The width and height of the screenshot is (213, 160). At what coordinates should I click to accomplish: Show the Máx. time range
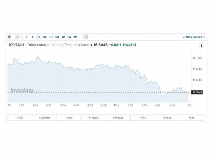192,117
